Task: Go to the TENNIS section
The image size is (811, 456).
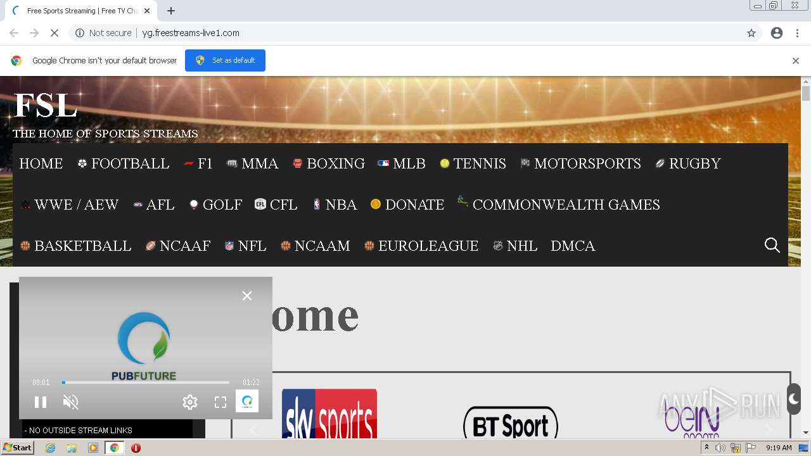Action: coord(473,163)
